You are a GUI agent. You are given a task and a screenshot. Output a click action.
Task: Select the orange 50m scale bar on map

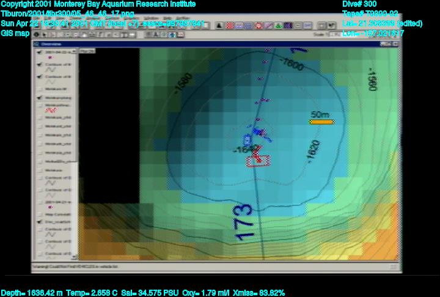(x=321, y=122)
